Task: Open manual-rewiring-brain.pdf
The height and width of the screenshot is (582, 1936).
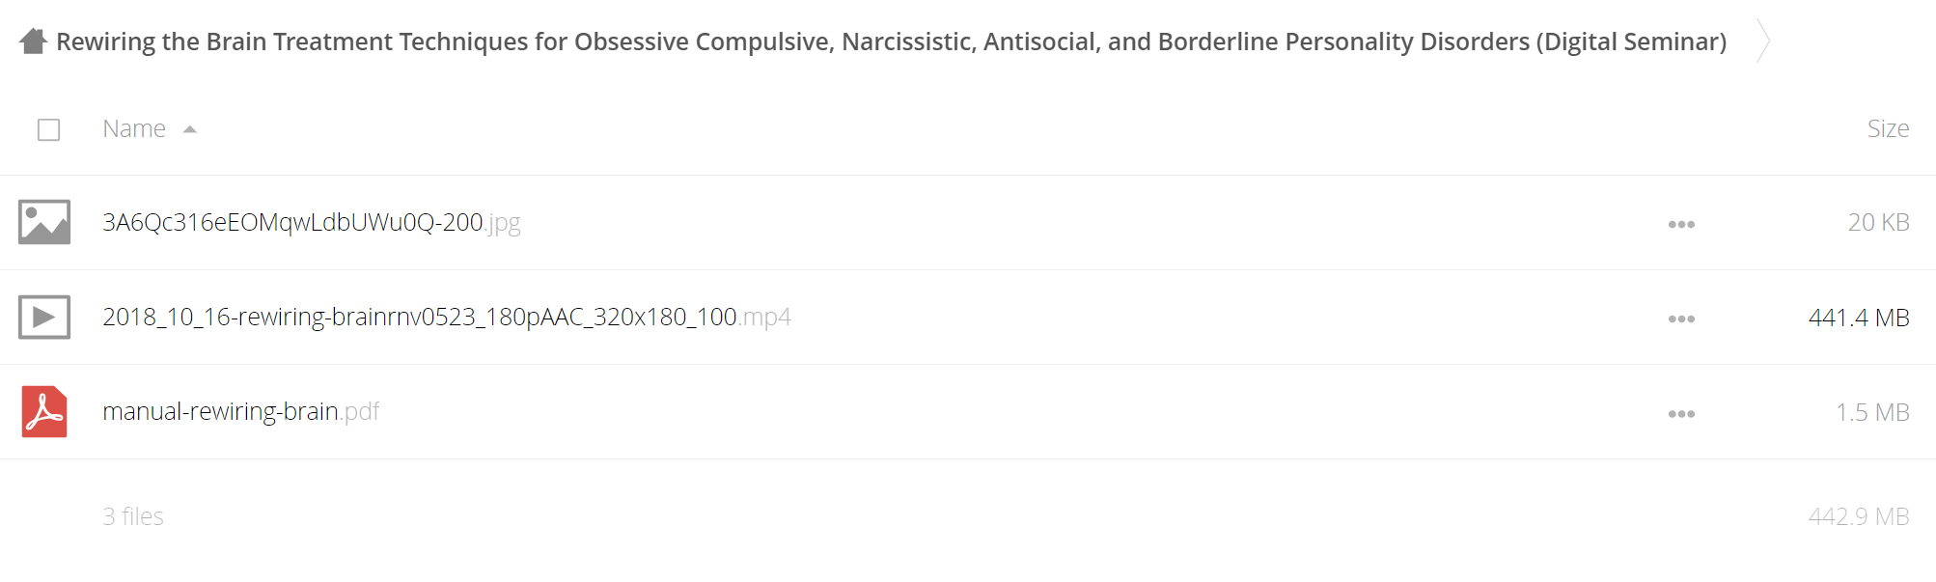Action: click(x=241, y=411)
